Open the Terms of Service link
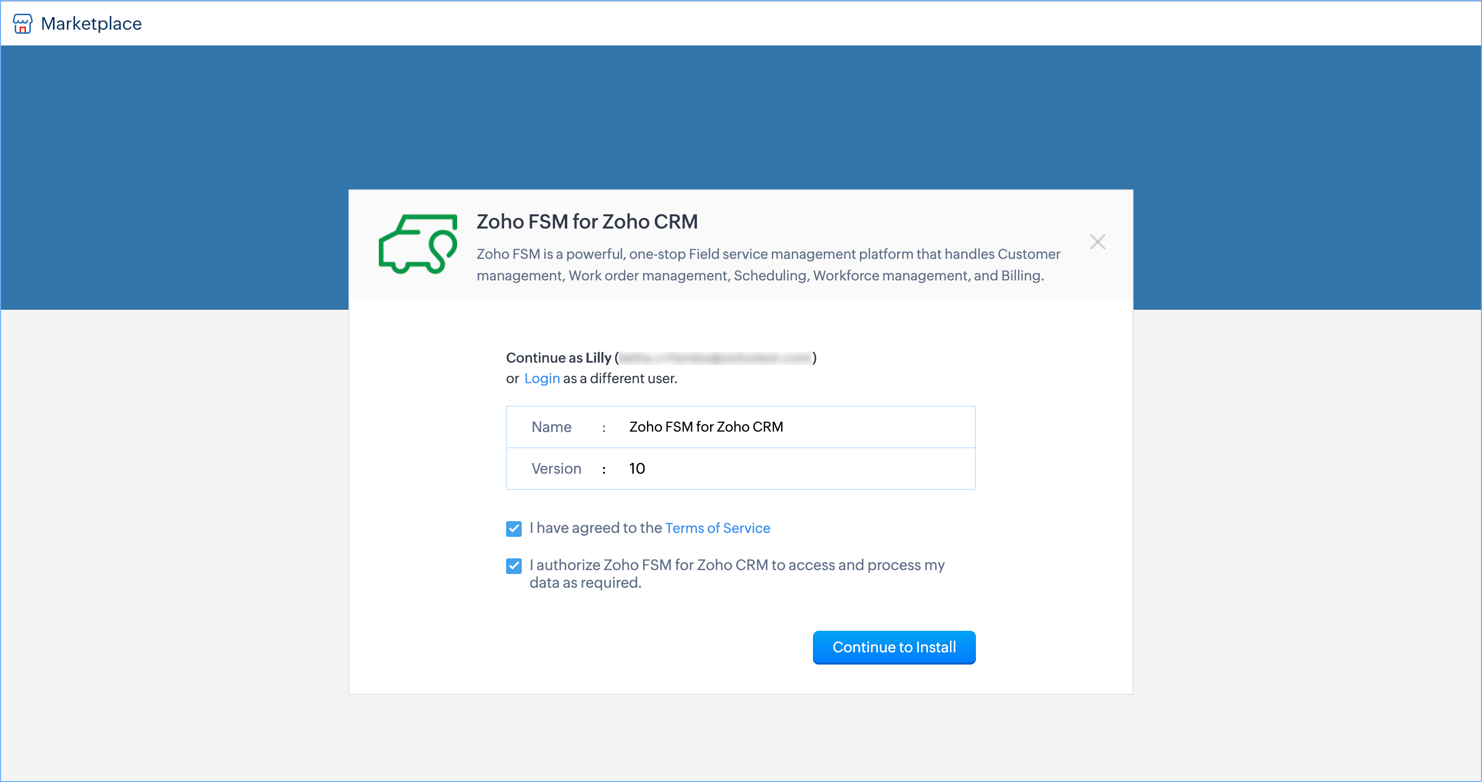This screenshot has width=1482, height=782. (717, 528)
